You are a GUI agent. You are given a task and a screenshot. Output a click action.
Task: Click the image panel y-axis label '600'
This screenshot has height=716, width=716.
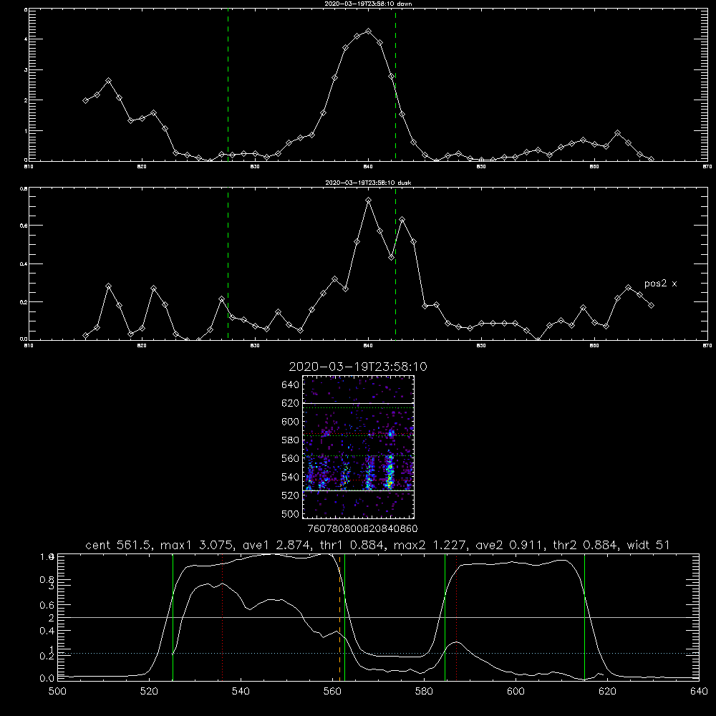291,422
